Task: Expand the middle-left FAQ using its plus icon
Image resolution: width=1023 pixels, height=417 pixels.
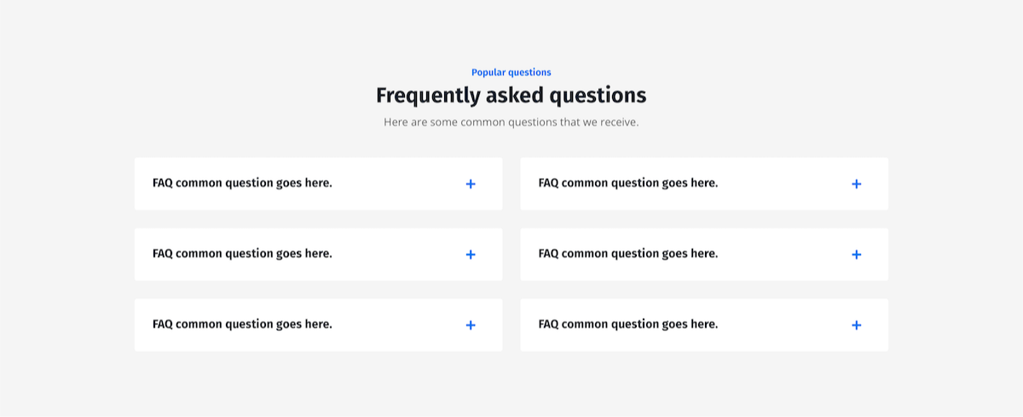Action: (471, 255)
